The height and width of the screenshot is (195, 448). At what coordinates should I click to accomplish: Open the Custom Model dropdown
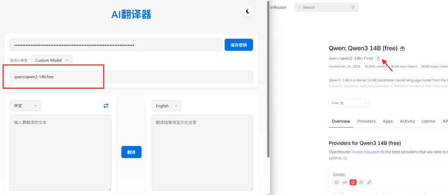click(x=52, y=60)
